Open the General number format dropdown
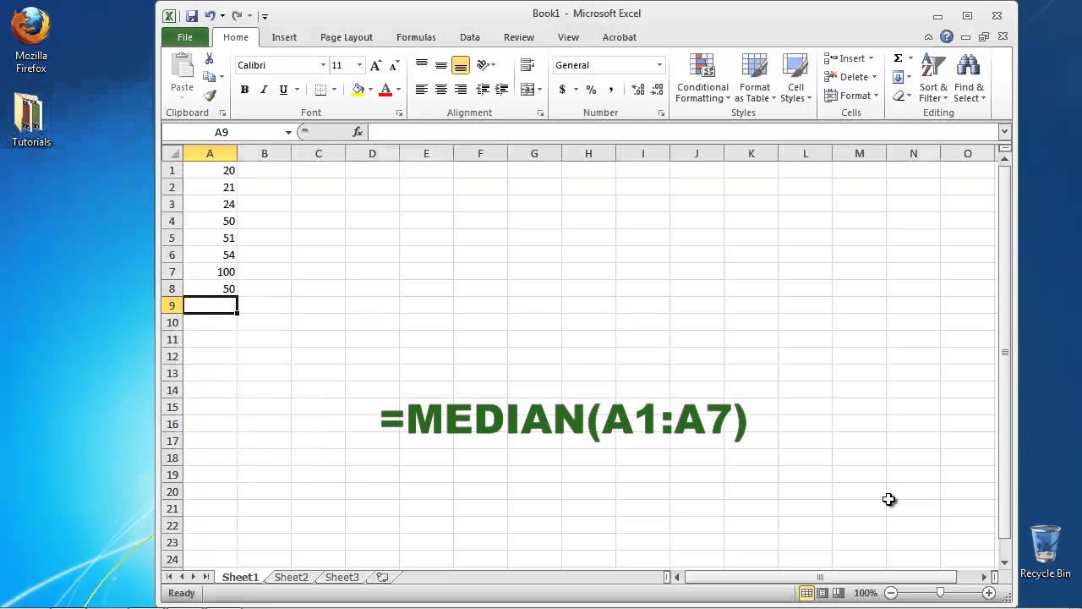The height and width of the screenshot is (609, 1082). pyautogui.click(x=659, y=65)
